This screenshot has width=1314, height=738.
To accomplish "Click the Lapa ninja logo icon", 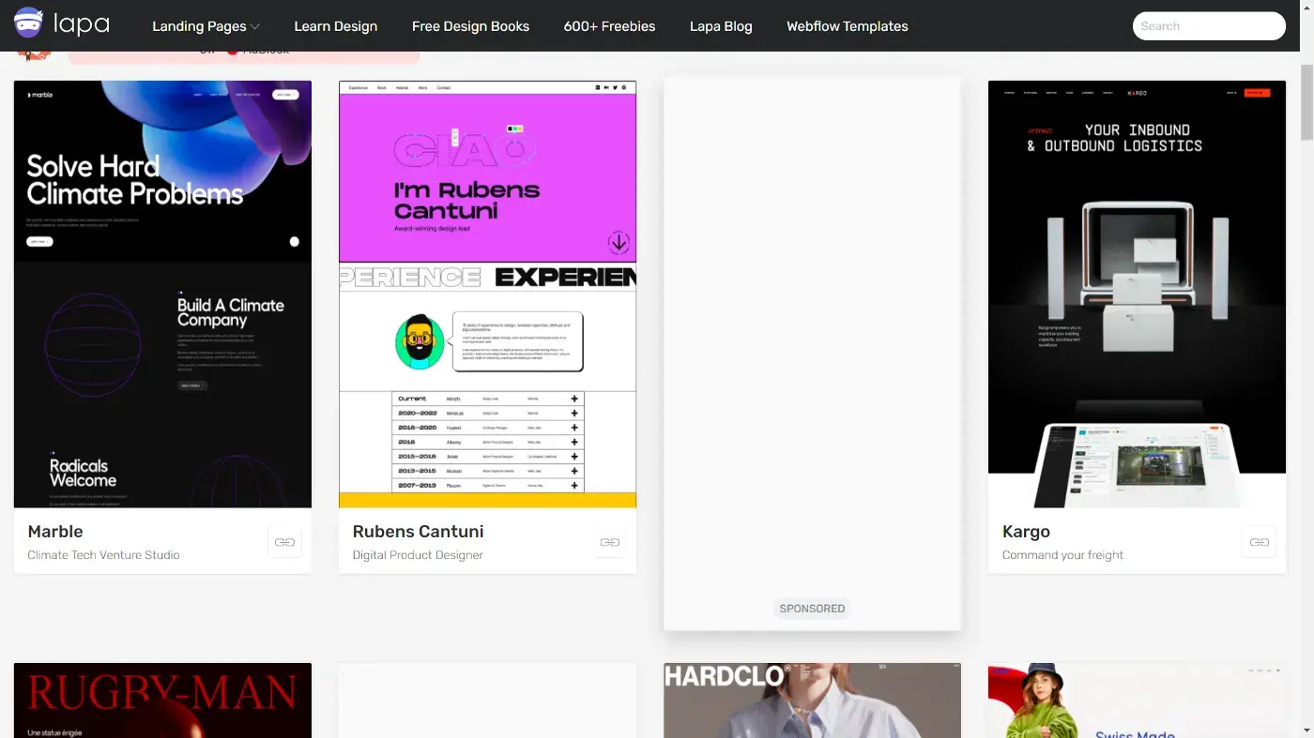I will point(28,24).
